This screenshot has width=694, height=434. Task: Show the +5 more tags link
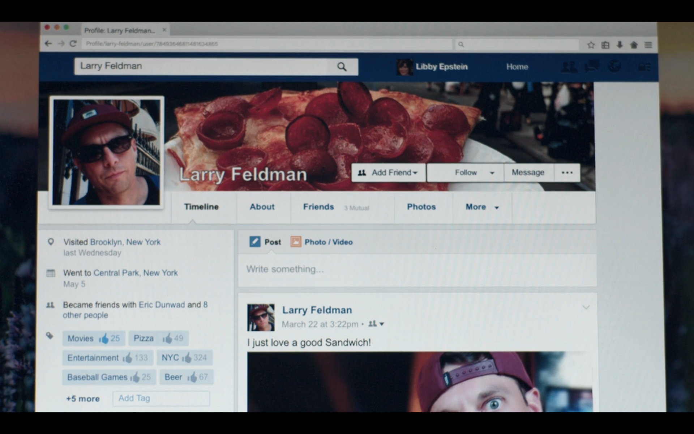click(x=83, y=399)
